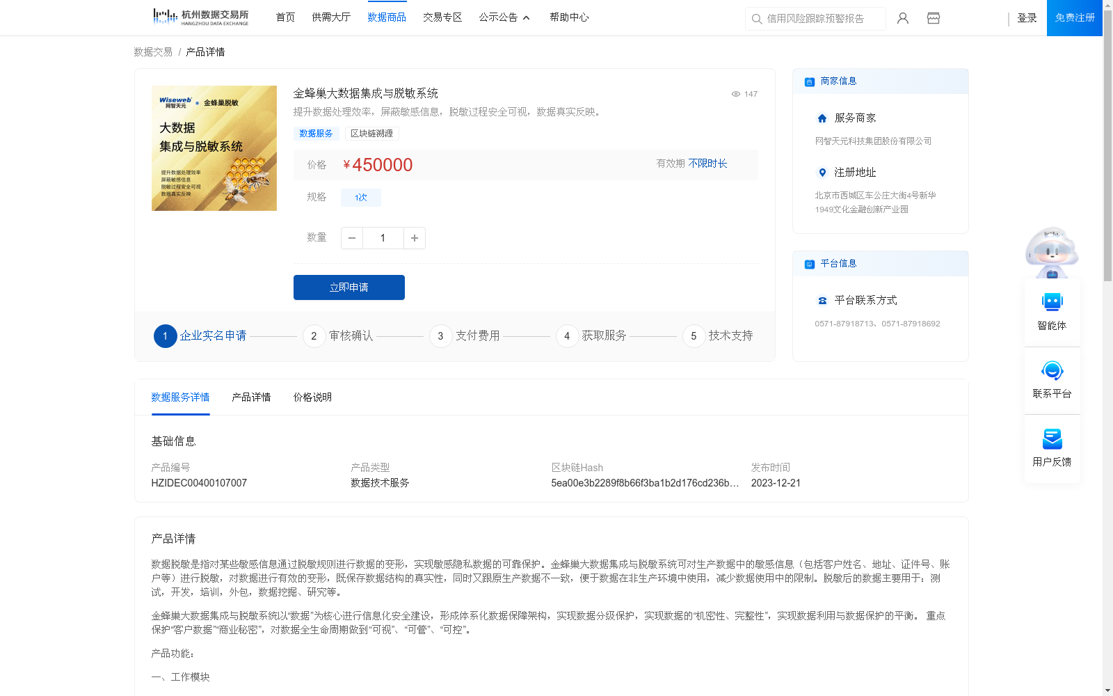Click publish date 2023-12-21
The image size is (1113, 696).
coord(776,483)
